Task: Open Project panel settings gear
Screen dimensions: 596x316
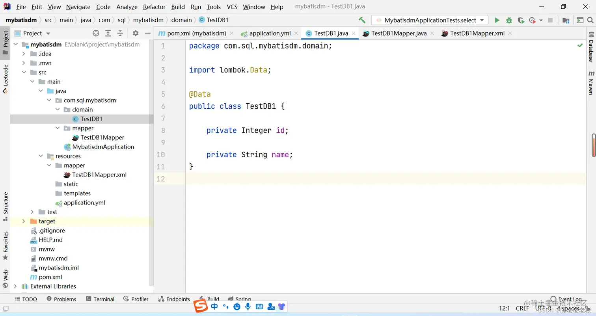Action: [136, 33]
